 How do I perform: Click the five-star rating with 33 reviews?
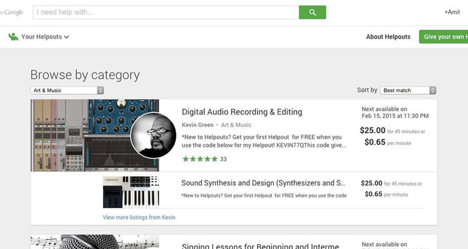205,159
